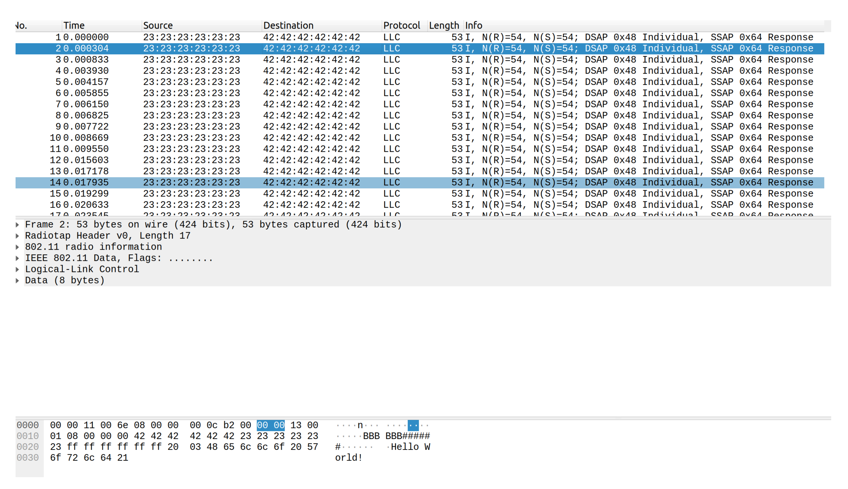The height and width of the screenshot is (489, 848).
Task: Click hex offset row 0020
Action: (x=28, y=447)
